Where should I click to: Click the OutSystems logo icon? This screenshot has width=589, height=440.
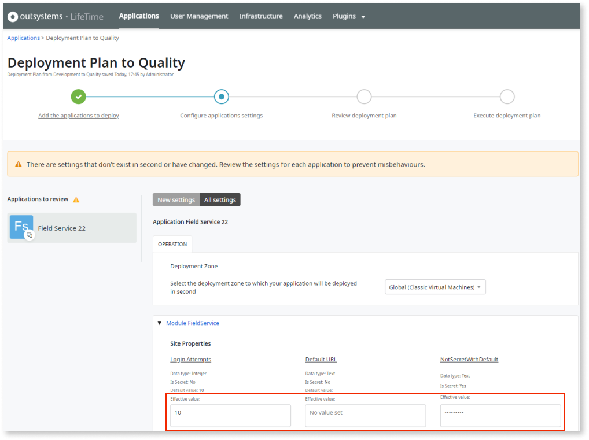coord(12,17)
